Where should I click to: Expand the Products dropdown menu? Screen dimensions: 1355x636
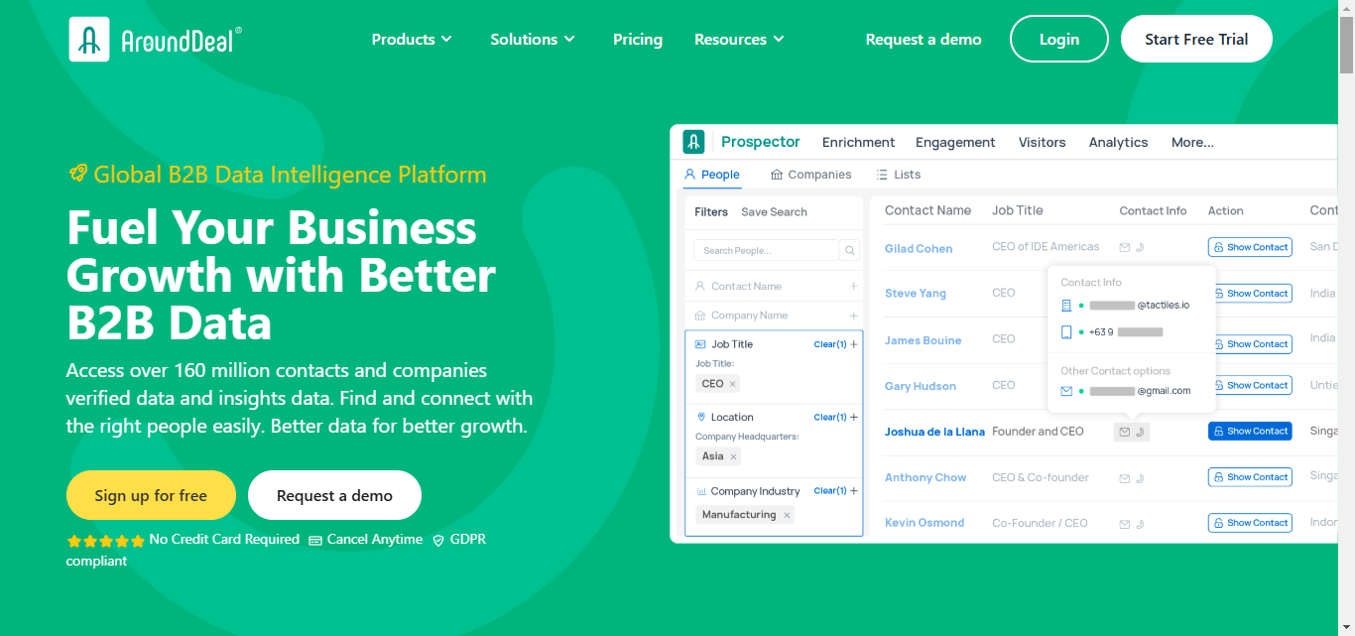coord(412,40)
